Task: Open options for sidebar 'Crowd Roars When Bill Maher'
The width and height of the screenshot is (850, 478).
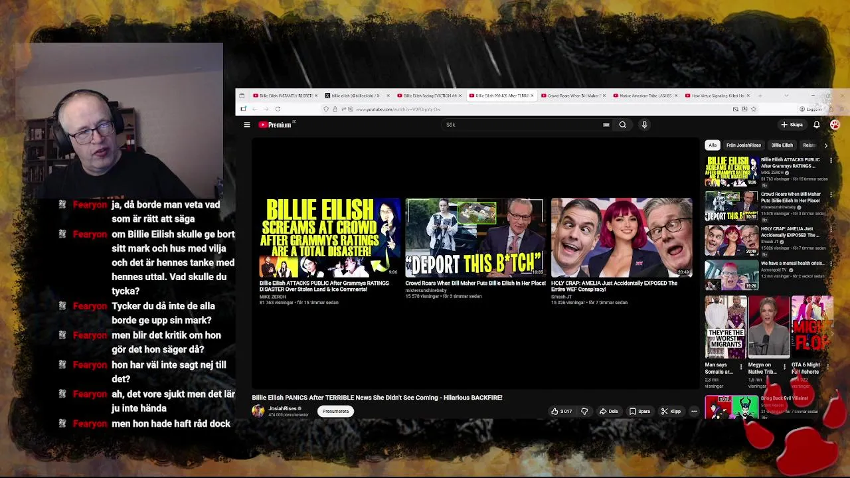Action: (831, 195)
